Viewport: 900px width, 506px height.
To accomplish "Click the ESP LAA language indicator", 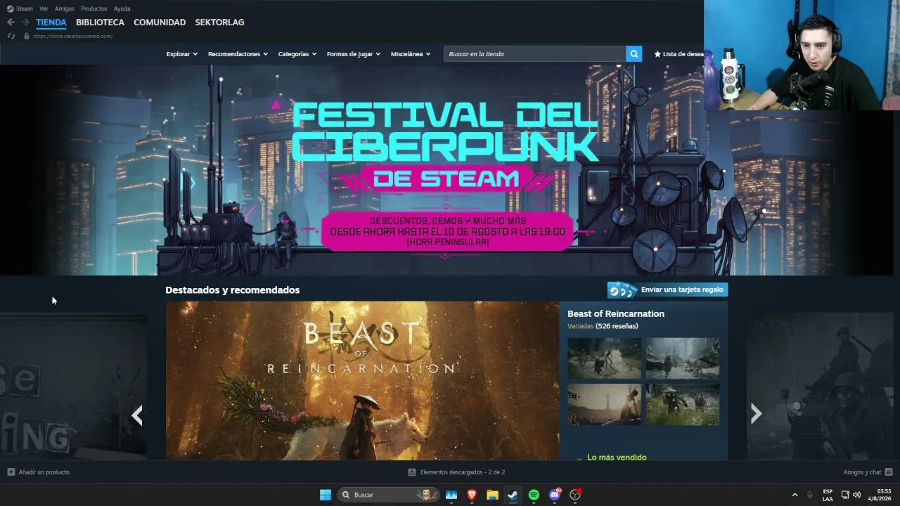I will point(828,495).
